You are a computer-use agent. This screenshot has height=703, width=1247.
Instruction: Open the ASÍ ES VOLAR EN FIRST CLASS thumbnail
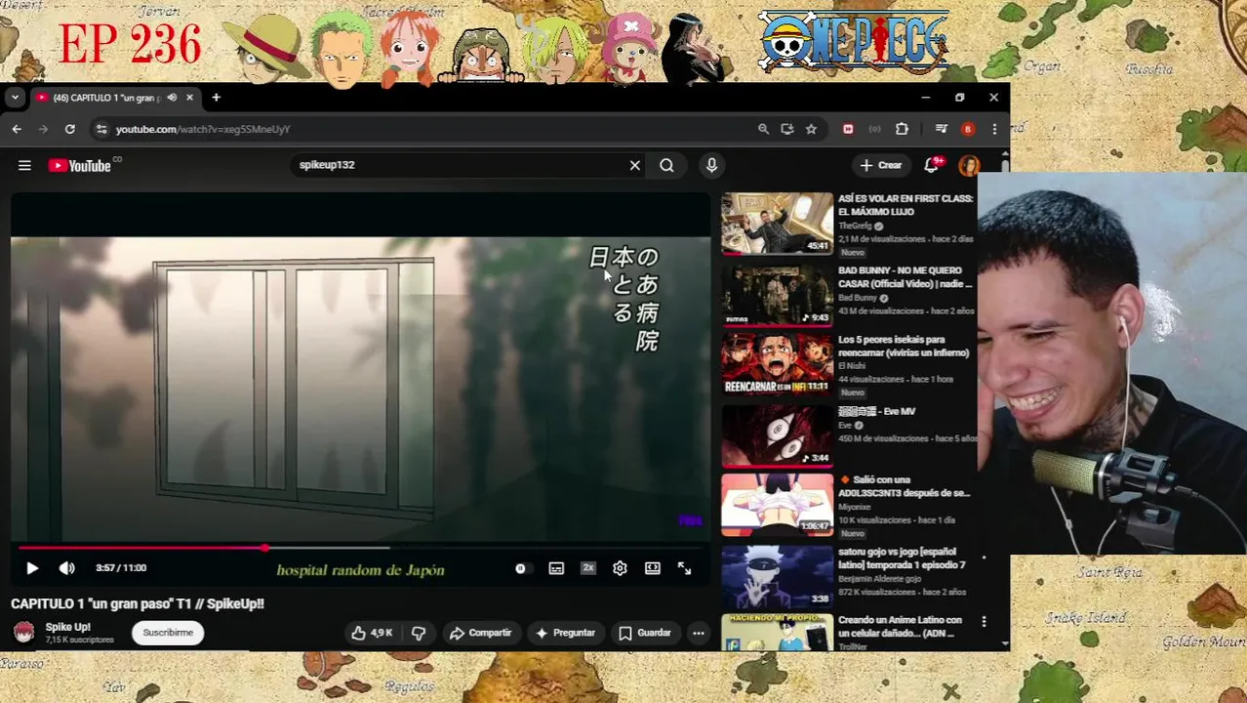click(777, 224)
